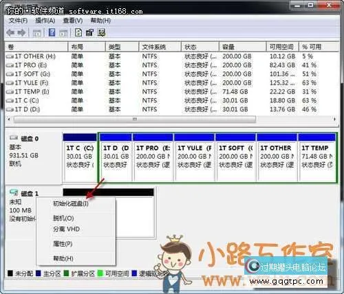Click the horizontal scrollbar thumb of volume list
Viewport: 344px width, 294px height.
click(x=135, y=119)
